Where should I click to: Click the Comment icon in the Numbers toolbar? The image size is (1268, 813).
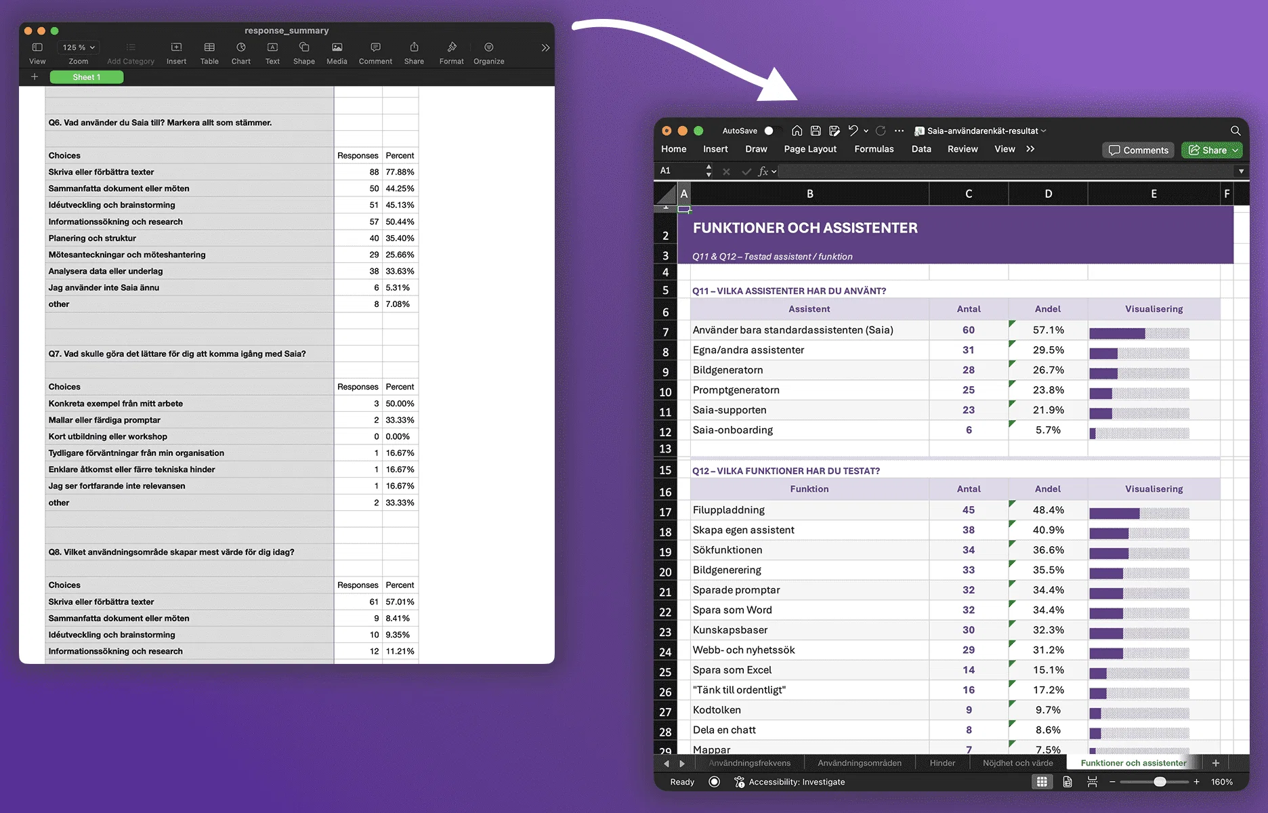375,47
